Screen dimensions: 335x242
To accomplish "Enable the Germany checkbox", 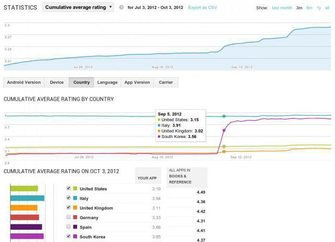I will [68, 217].
